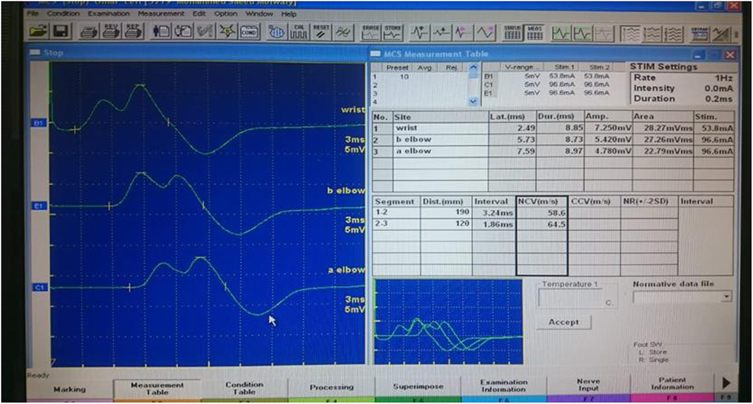Image resolution: width=753 pixels, height=404 pixels.
Task: Open the Condition menu
Action: (x=63, y=14)
